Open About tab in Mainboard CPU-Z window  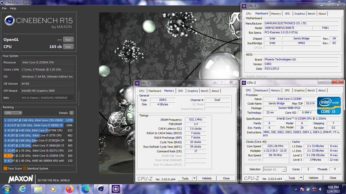pyautogui.click(x=322, y=14)
